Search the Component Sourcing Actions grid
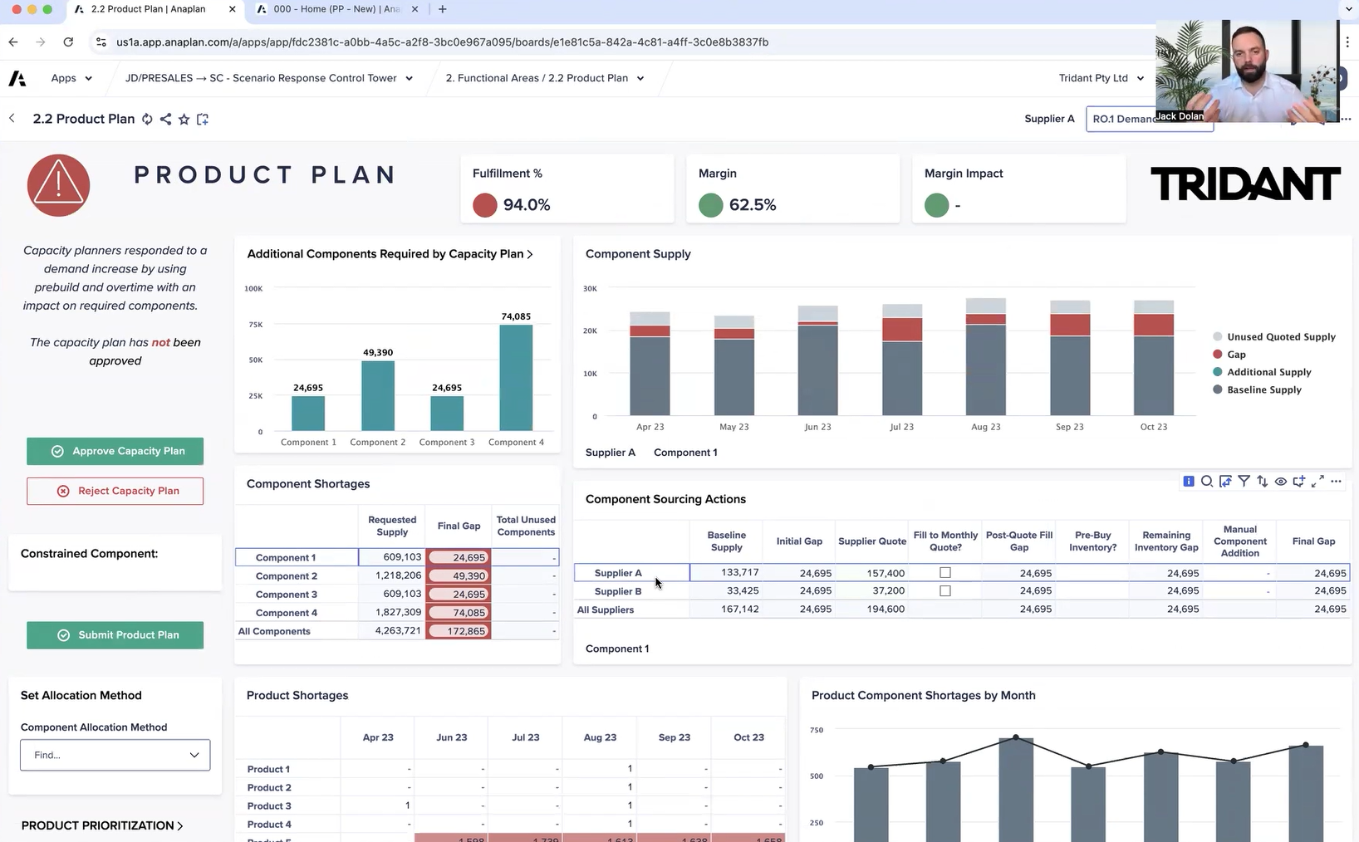This screenshot has height=842, width=1359. [1207, 482]
